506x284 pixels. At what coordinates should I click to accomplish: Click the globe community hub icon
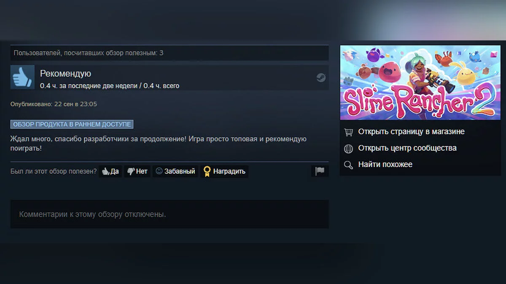pyautogui.click(x=348, y=149)
